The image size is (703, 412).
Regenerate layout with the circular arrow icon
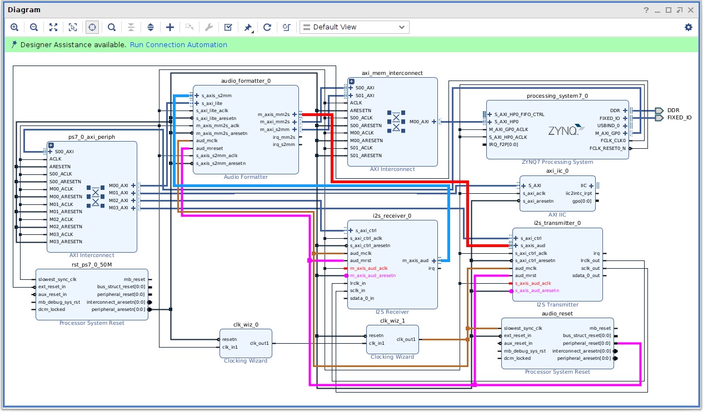[267, 27]
